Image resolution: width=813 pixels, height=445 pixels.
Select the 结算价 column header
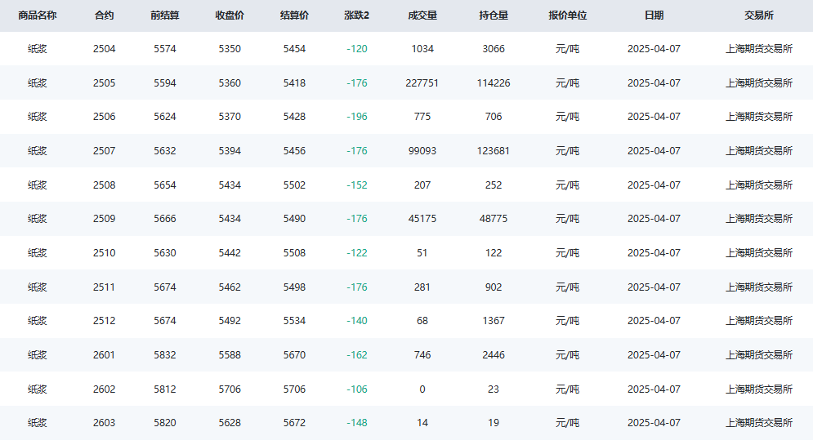coord(294,16)
